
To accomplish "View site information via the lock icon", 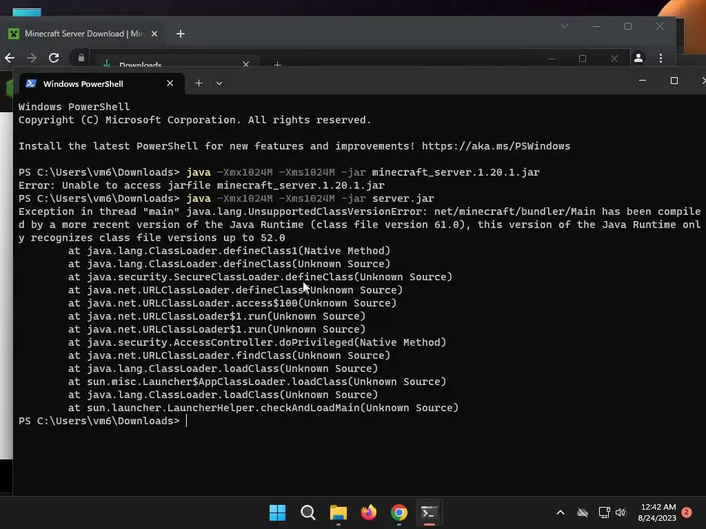I will 81,58.
